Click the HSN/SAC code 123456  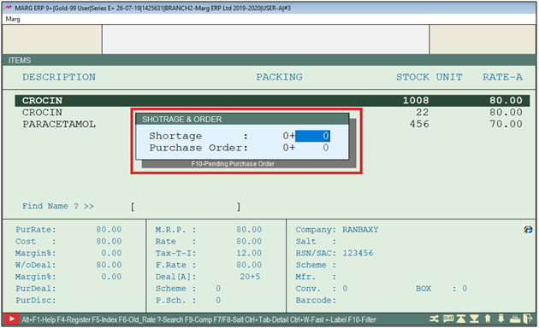(x=358, y=253)
